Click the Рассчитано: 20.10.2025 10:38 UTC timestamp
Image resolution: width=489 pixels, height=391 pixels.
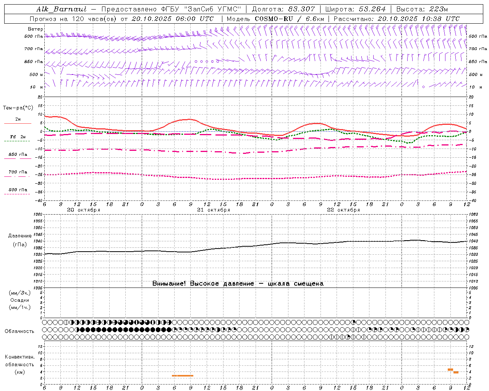(396, 19)
